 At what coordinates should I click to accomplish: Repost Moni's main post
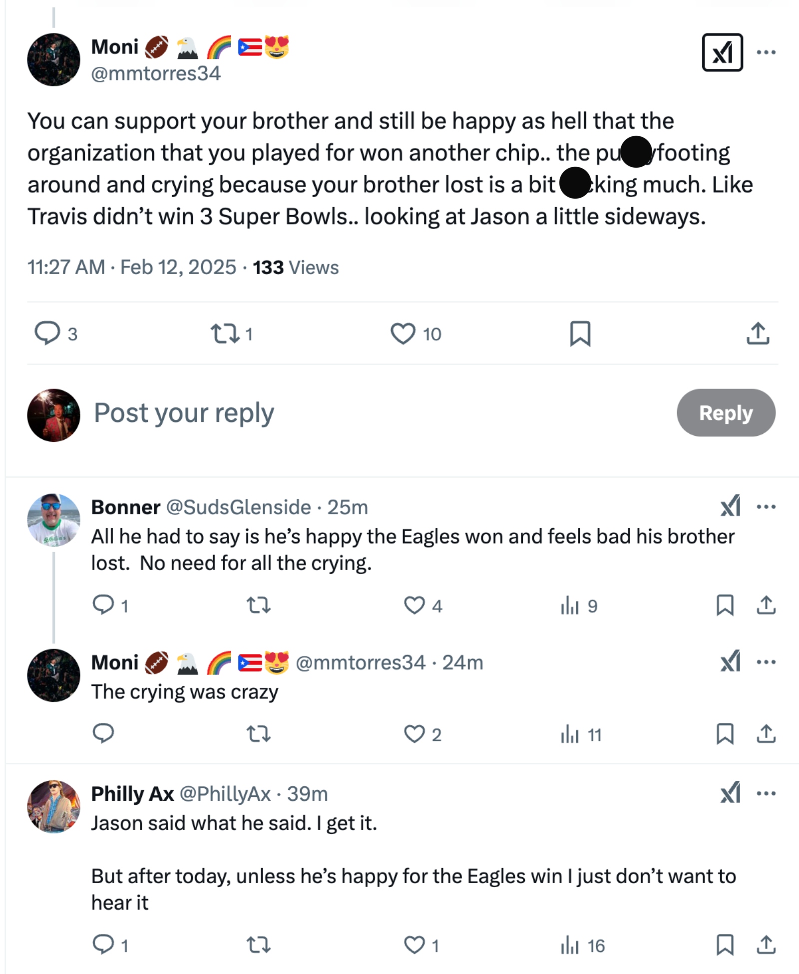pos(225,333)
